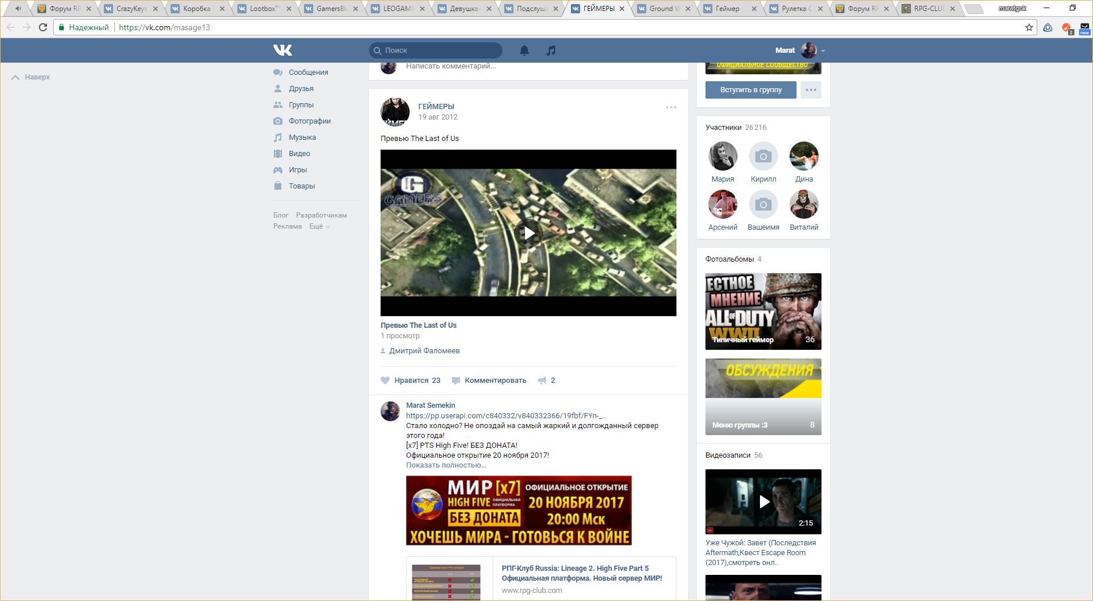Play the Last of Us preview video

click(529, 233)
